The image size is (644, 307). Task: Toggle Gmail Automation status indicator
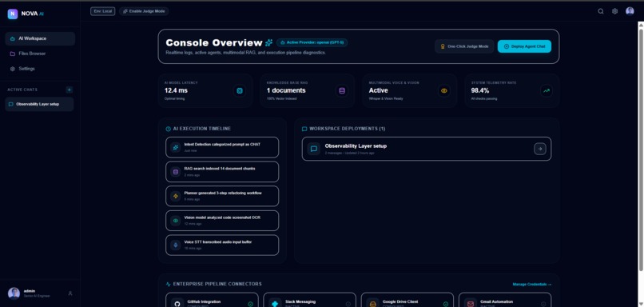(x=543, y=304)
